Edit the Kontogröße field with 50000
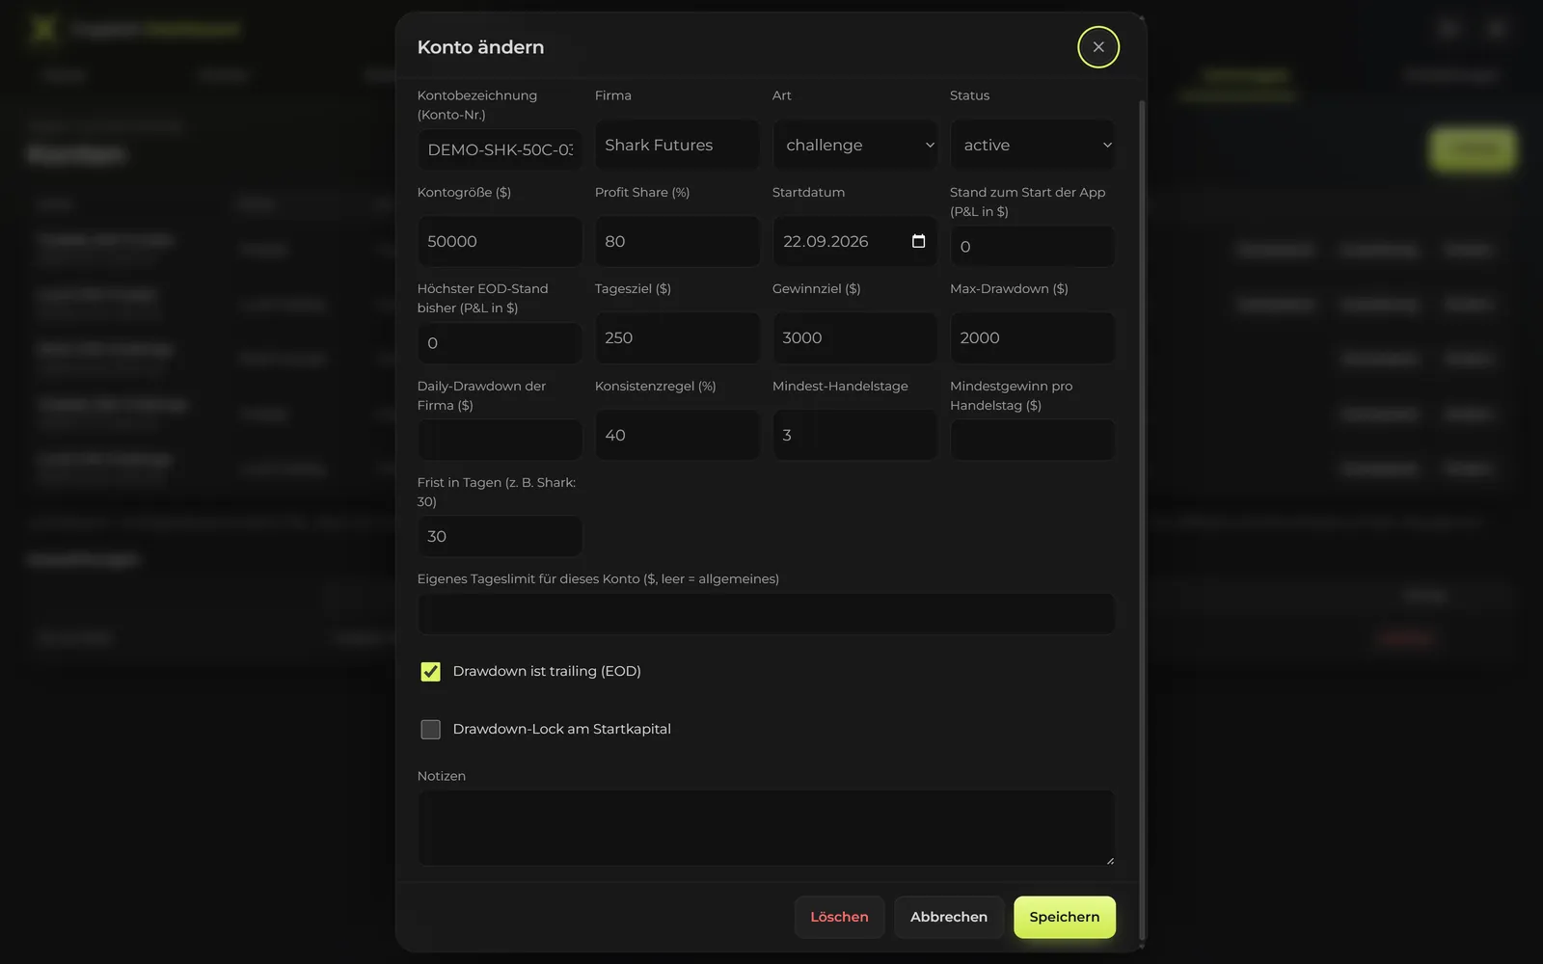The image size is (1543, 964). tap(500, 241)
